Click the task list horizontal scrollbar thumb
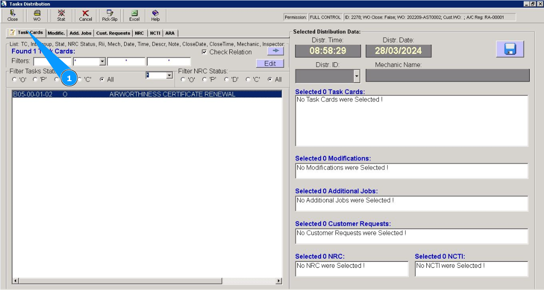The height and width of the screenshot is (290, 544). (120, 281)
